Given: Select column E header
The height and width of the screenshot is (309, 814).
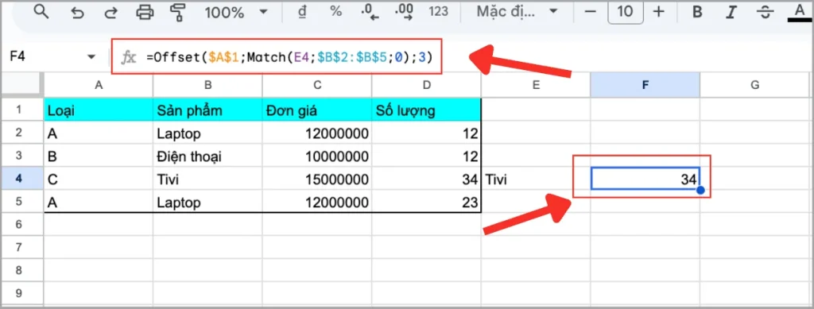Looking at the screenshot, I should 536,85.
